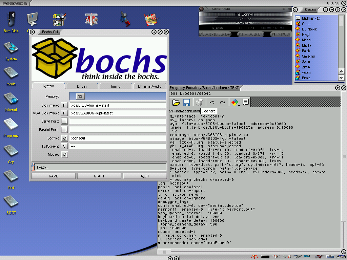Click the clock showing 18 56 38

tap(332, 3)
